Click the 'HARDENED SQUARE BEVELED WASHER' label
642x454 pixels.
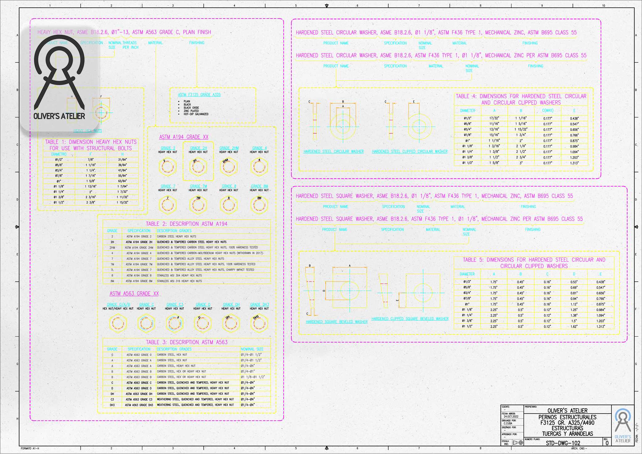tap(337, 322)
